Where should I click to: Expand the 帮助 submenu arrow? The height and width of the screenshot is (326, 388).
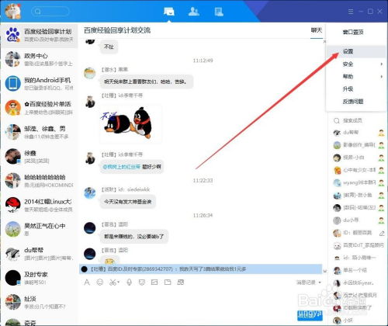click(382, 76)
